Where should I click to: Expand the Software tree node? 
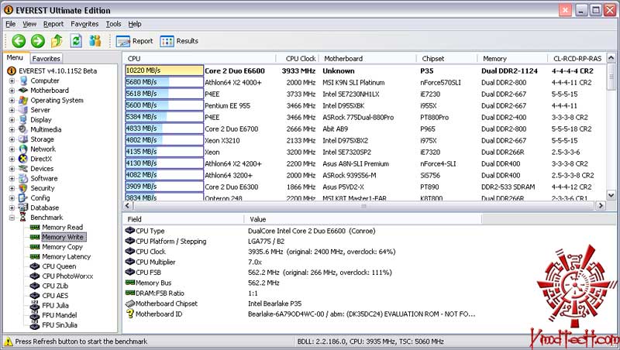pos(12,178)
